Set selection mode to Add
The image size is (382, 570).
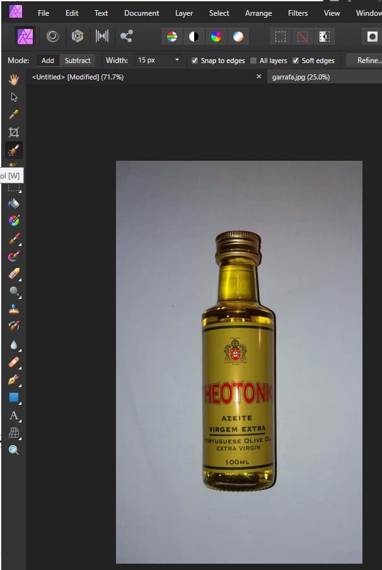pyautogui.click(x=48, y=61)
